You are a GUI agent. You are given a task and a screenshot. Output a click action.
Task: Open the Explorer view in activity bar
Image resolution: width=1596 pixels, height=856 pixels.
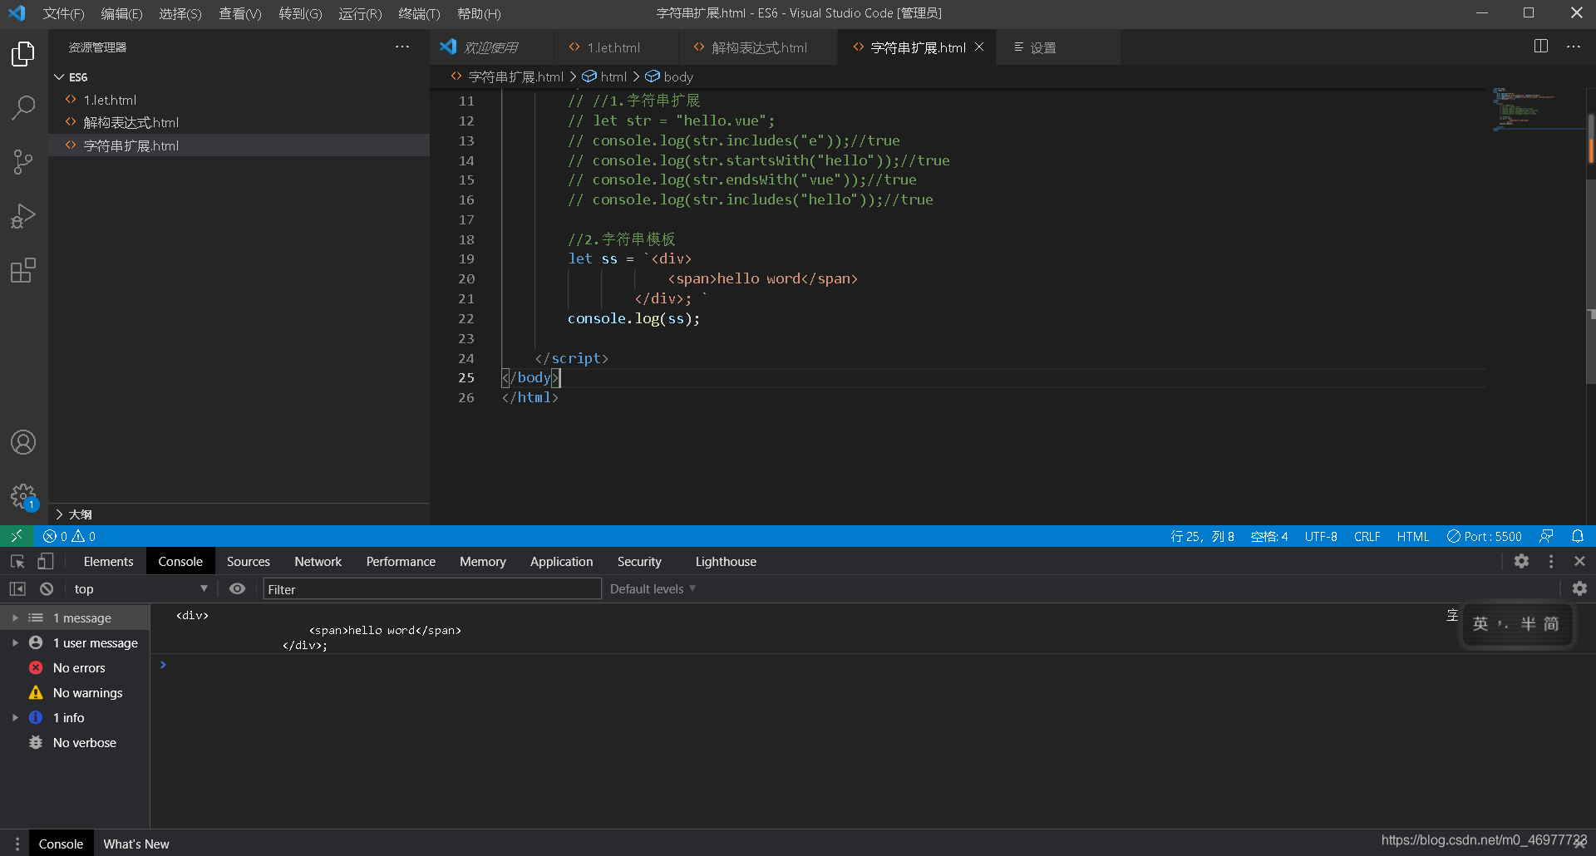[x=23, y=54]
